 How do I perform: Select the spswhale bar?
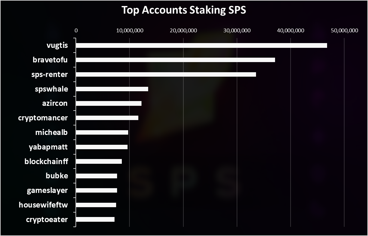[x=112, y=89]
